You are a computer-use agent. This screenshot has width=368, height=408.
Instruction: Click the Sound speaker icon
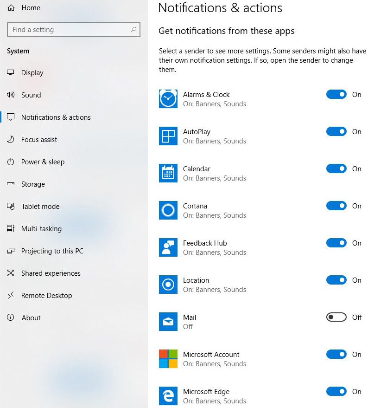click(x=10, y=95)
